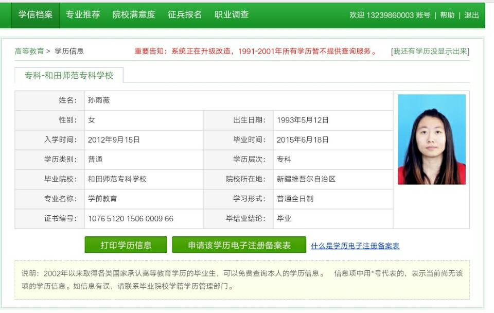This screenshot has width=494, height=313.
Task: Click the 毕业院校 field label
Action: (61, 179)
